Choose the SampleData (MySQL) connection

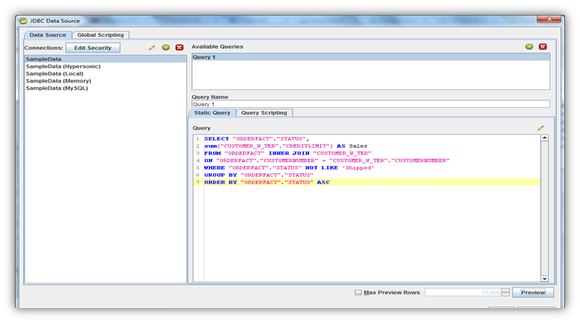pyautogui.click(x=57, y=88)
